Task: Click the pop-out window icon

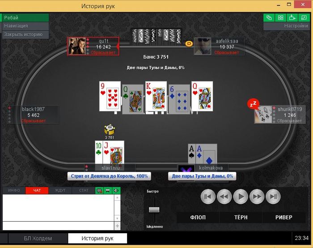Action: tap(304, 17)
